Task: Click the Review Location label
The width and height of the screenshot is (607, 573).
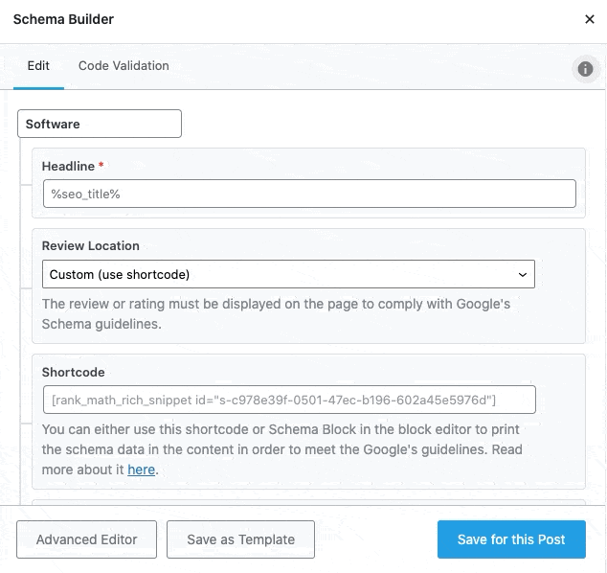Action: pyautogui.click(x=91, y=246)
